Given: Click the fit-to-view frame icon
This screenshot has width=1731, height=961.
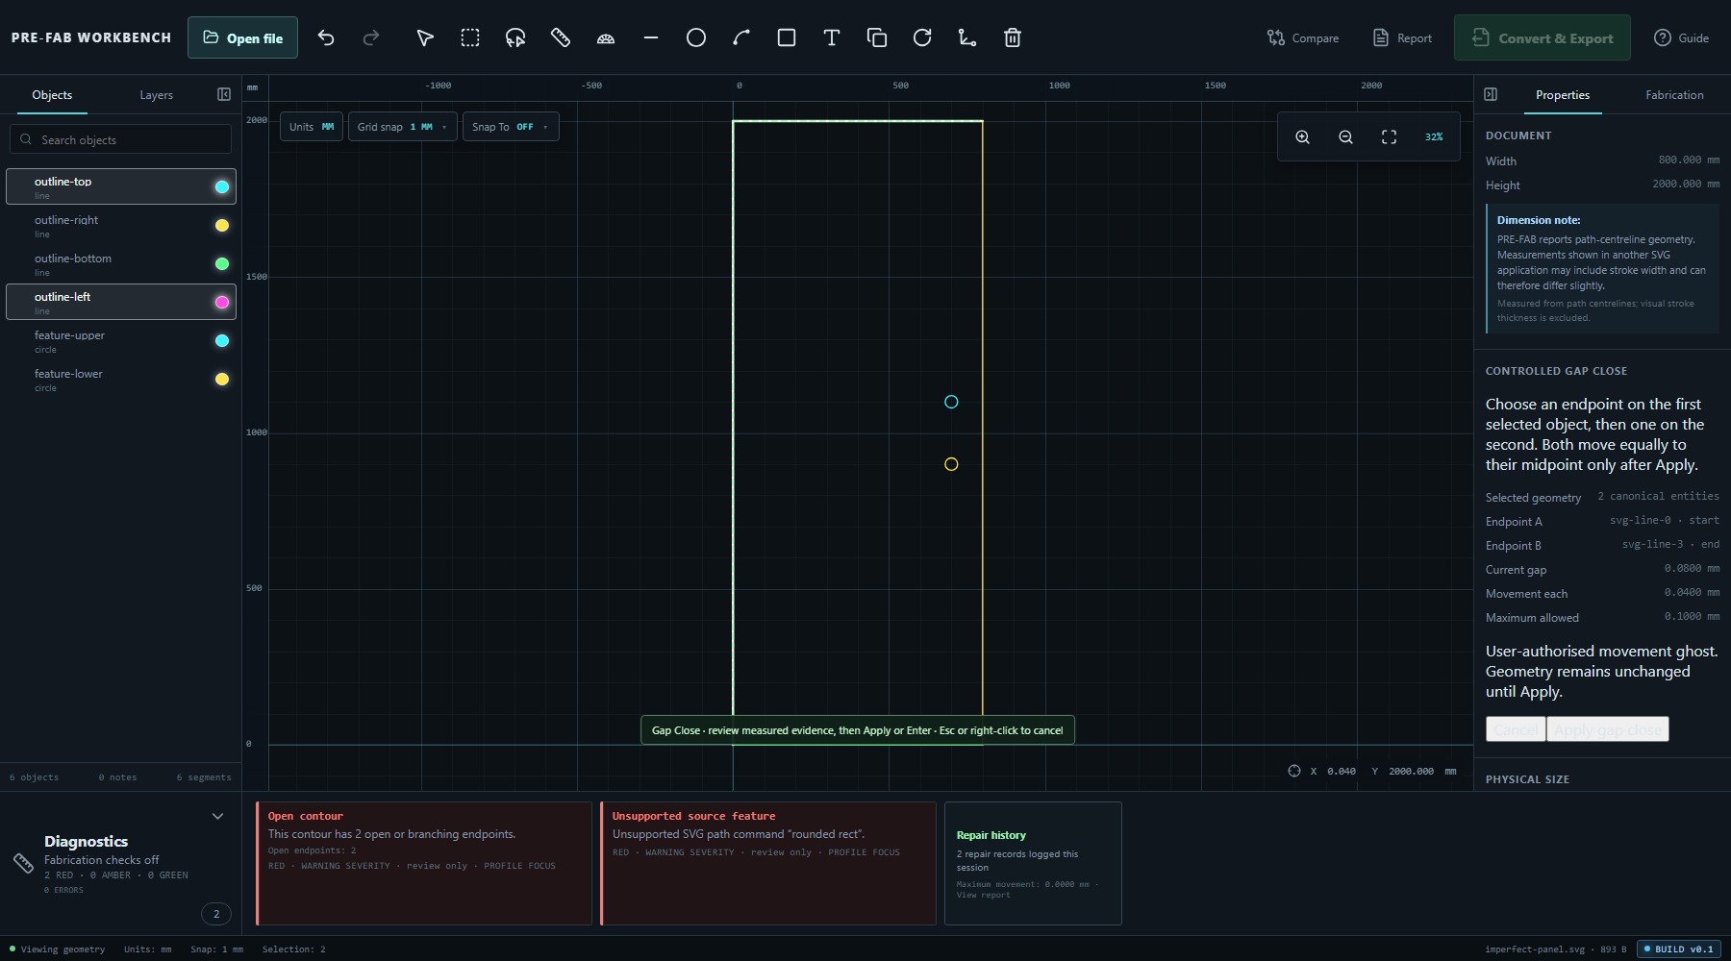Looking at the screenshot, I should click(x=1390, y=137).
